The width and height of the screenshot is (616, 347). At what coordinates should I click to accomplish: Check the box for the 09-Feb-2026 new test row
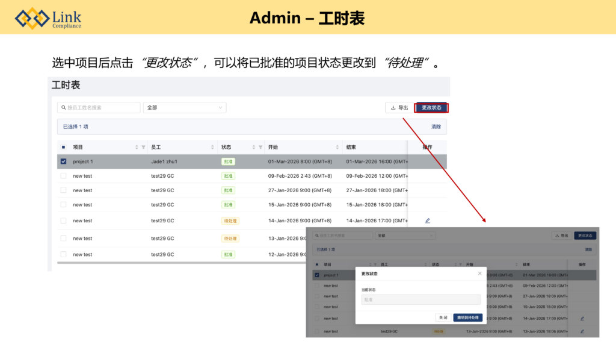pos(63,176)
